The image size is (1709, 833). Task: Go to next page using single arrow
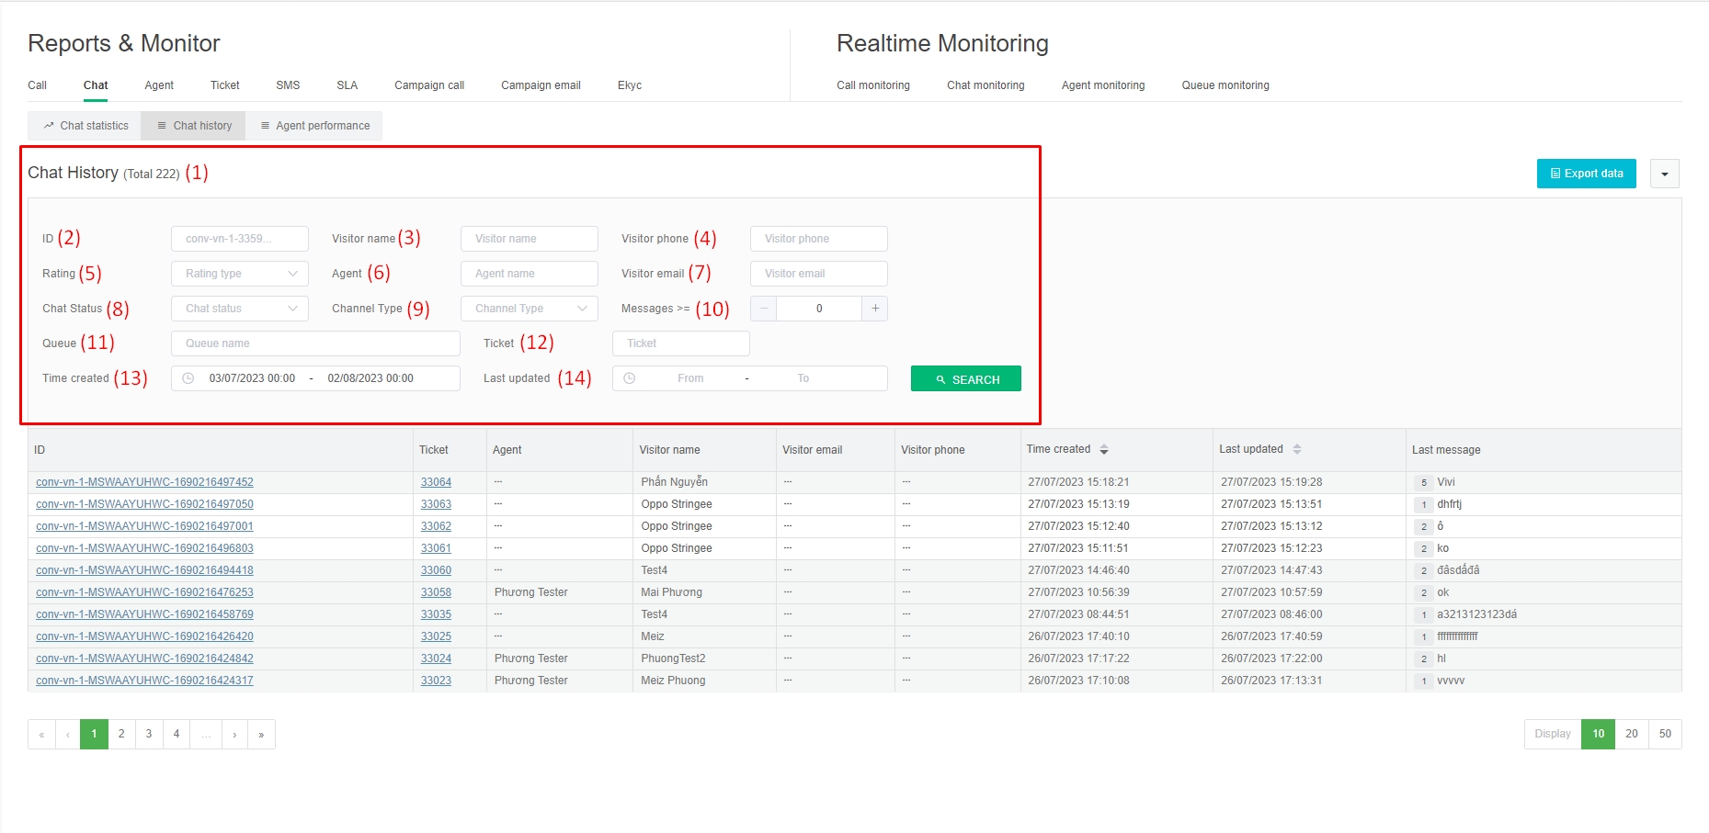[x=235, y=735]
